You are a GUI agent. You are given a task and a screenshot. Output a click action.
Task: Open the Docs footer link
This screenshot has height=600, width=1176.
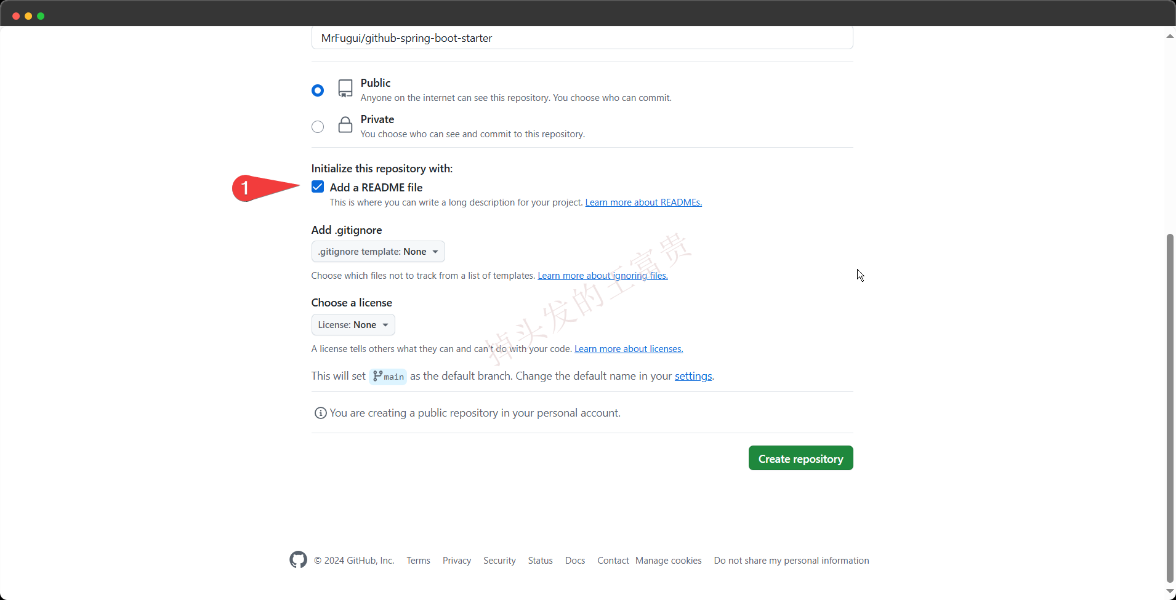(x=575, y=561)
